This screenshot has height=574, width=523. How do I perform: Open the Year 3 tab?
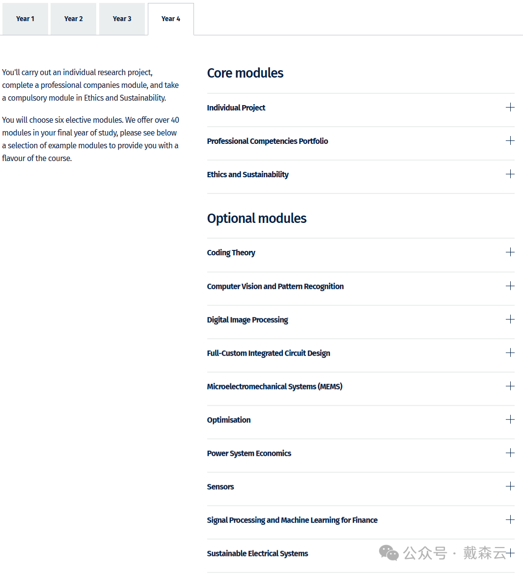pyautogui.click(x=122, y=19)
